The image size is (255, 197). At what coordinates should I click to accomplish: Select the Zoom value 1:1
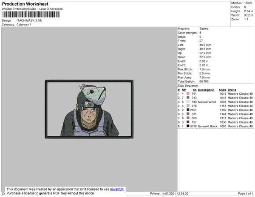coord(246,20)
